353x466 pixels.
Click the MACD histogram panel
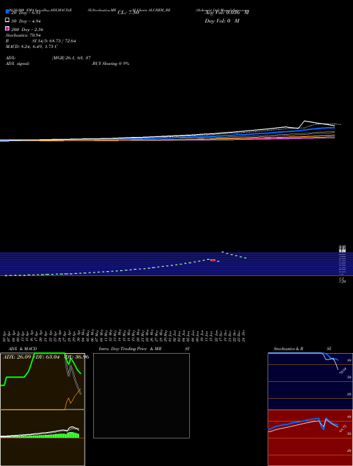pos(42,438)
